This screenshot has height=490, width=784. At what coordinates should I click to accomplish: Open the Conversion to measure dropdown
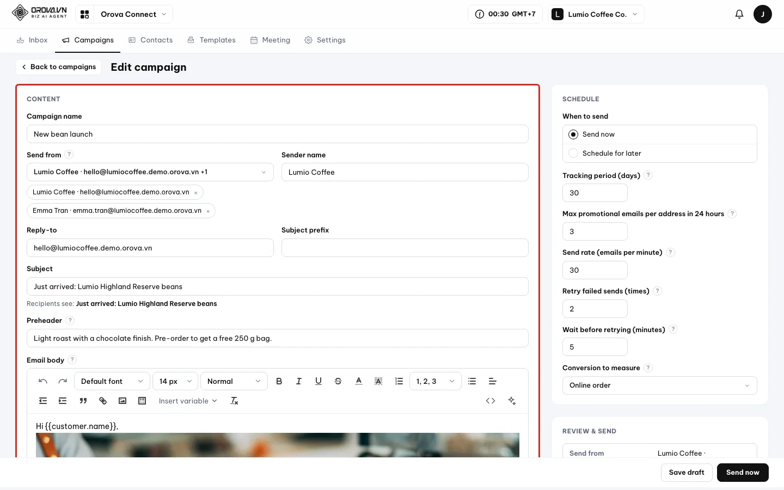660,385
